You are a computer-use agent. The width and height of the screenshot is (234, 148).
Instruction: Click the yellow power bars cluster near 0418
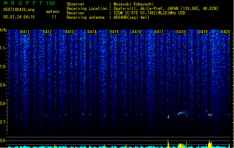point(181,145)
